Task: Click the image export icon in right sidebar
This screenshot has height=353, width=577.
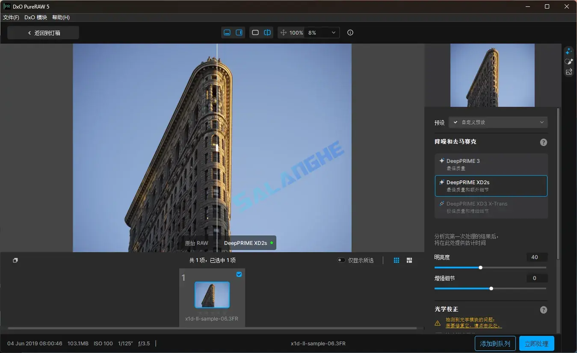Action: click(x=568, y=72)
